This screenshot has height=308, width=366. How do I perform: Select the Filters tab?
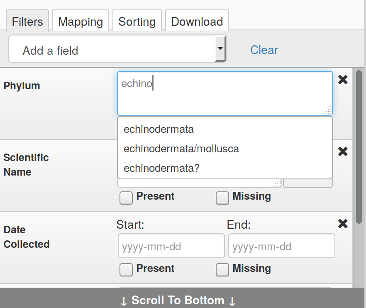(x=27, y=22)
